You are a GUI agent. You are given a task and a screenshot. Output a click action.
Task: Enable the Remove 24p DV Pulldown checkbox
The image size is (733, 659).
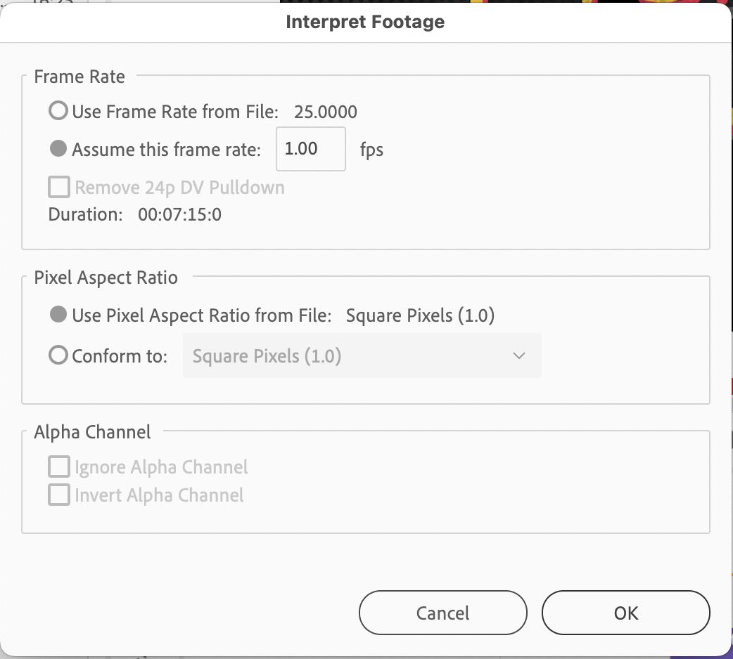point(59,187)
